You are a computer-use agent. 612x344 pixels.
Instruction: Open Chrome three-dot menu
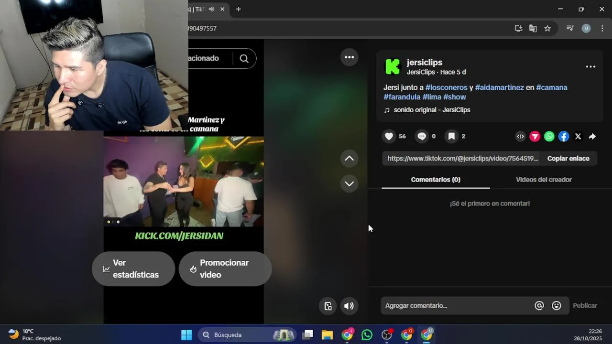coord(602,29)
